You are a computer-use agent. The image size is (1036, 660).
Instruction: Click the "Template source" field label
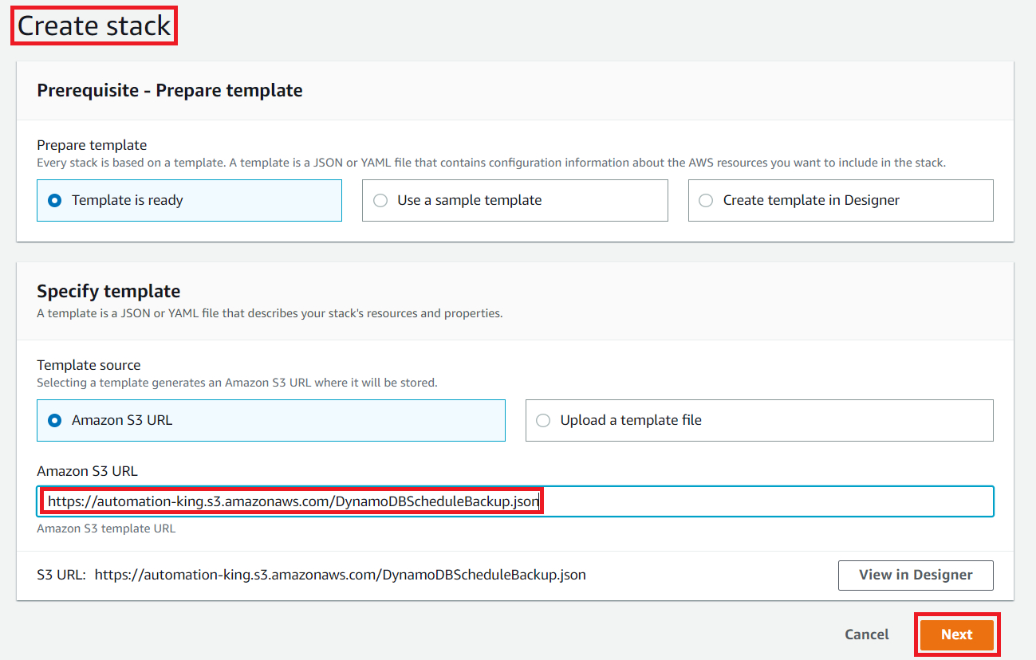click(x=89, y=365)
